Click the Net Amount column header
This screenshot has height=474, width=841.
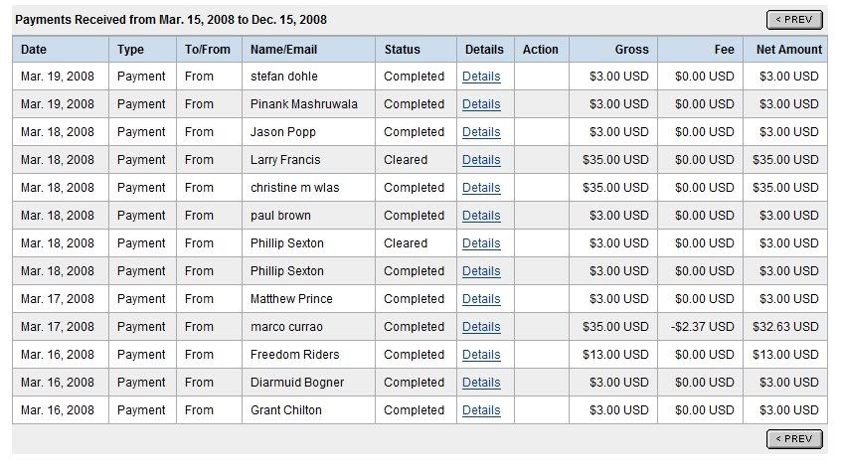click(x=788, y=50)
